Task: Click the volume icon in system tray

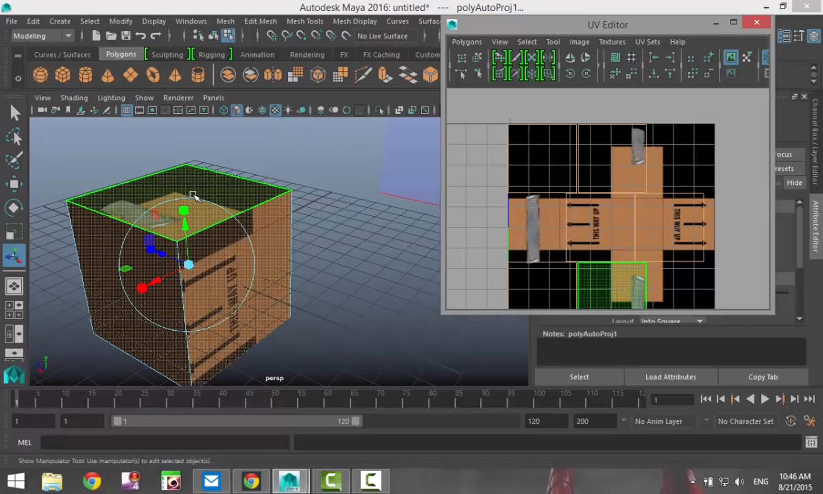Action: 739,482
